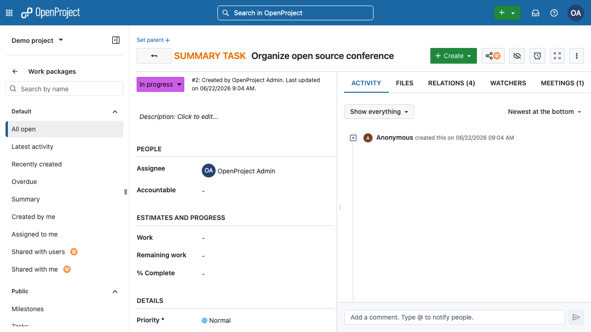Click the Anonymous author name
The height and width of the screenshot is (332, 591).
395,137
